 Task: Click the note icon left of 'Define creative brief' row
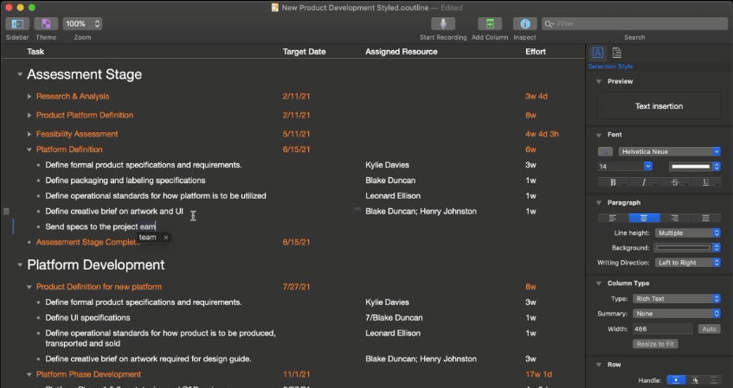6,212
